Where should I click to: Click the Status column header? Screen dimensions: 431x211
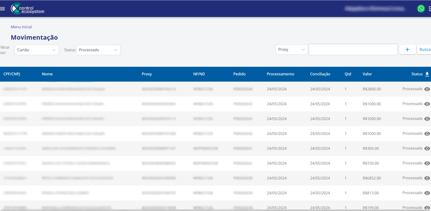pyautogui.click(x=417, y=74)
